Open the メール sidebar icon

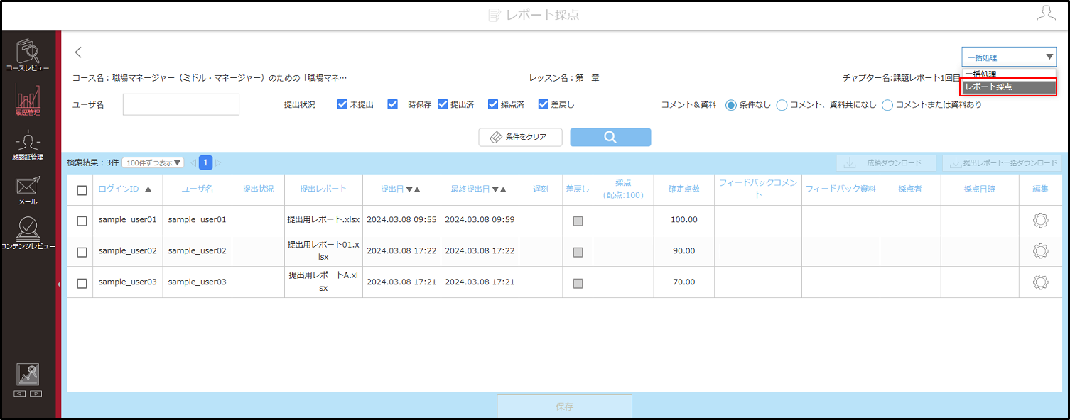click(28, 190)
